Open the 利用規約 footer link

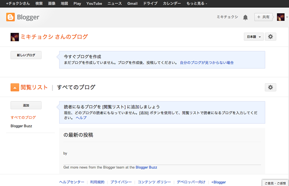tap(97, 182)
